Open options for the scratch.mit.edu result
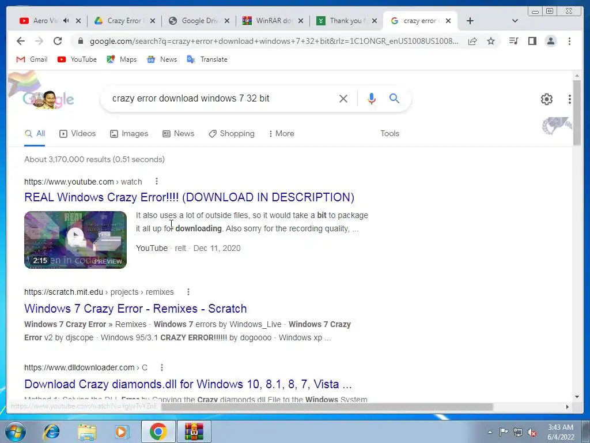 [188, 292]
